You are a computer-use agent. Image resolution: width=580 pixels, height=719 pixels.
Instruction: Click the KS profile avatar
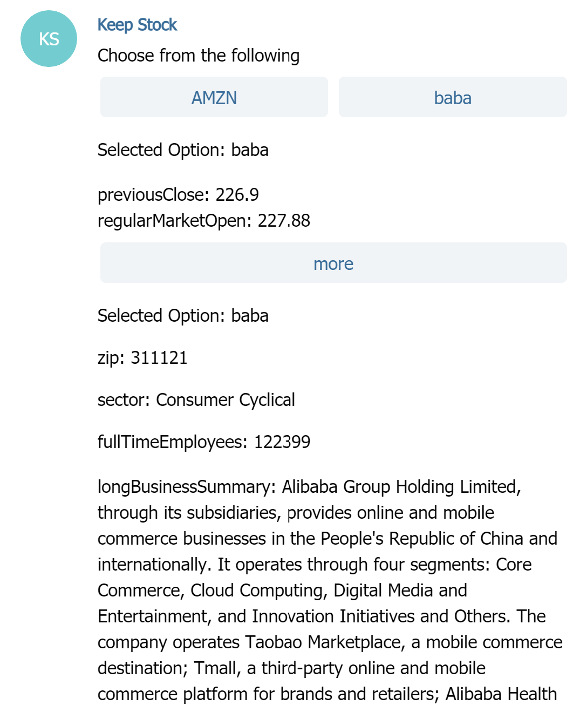pos(49,39)
